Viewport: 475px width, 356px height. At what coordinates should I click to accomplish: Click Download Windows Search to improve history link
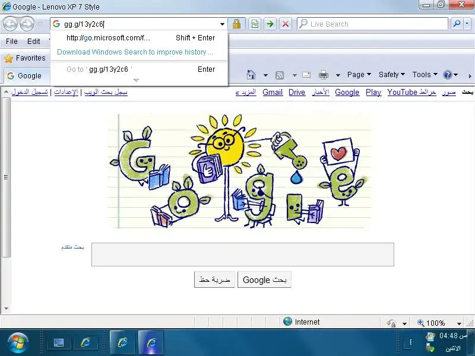click(x=135, y=52)
